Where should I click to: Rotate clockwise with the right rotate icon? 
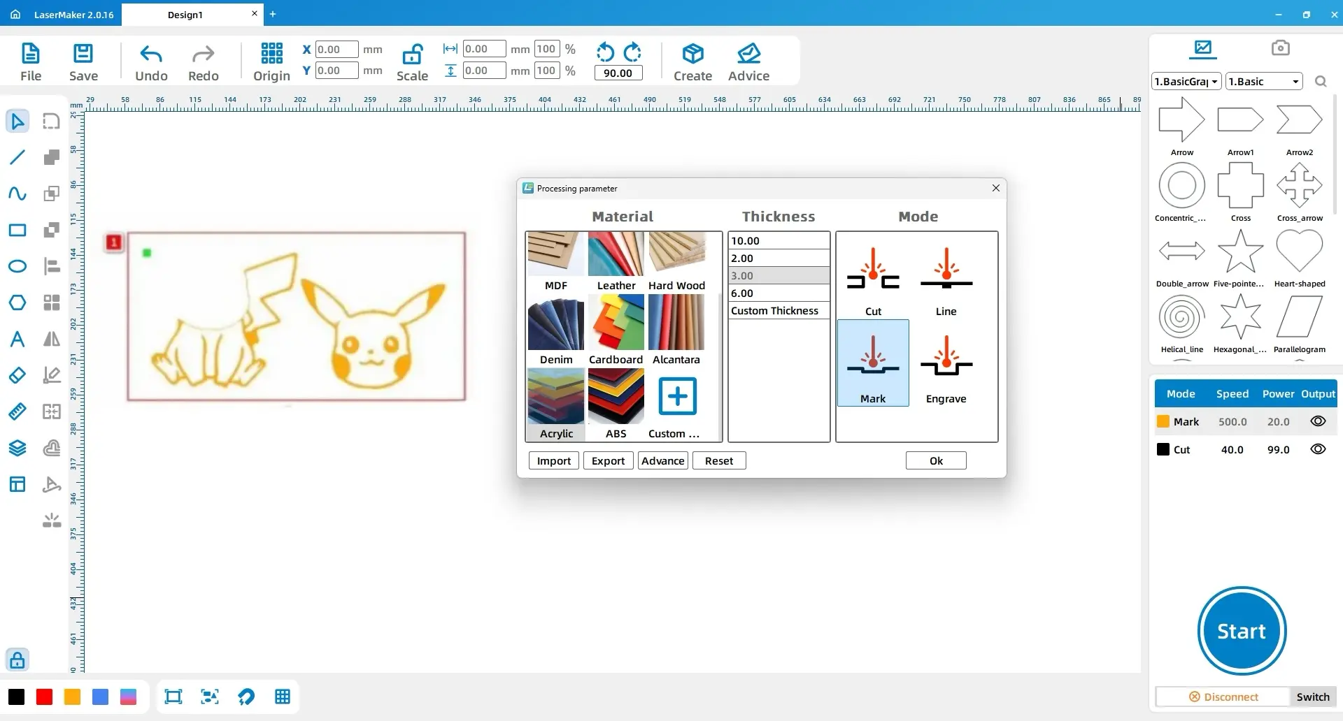[x=632, y=52]
